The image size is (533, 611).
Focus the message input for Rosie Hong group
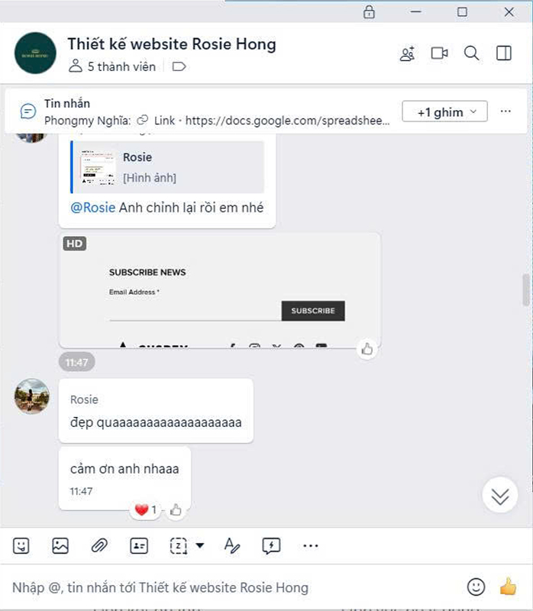[x=234, y=587]
